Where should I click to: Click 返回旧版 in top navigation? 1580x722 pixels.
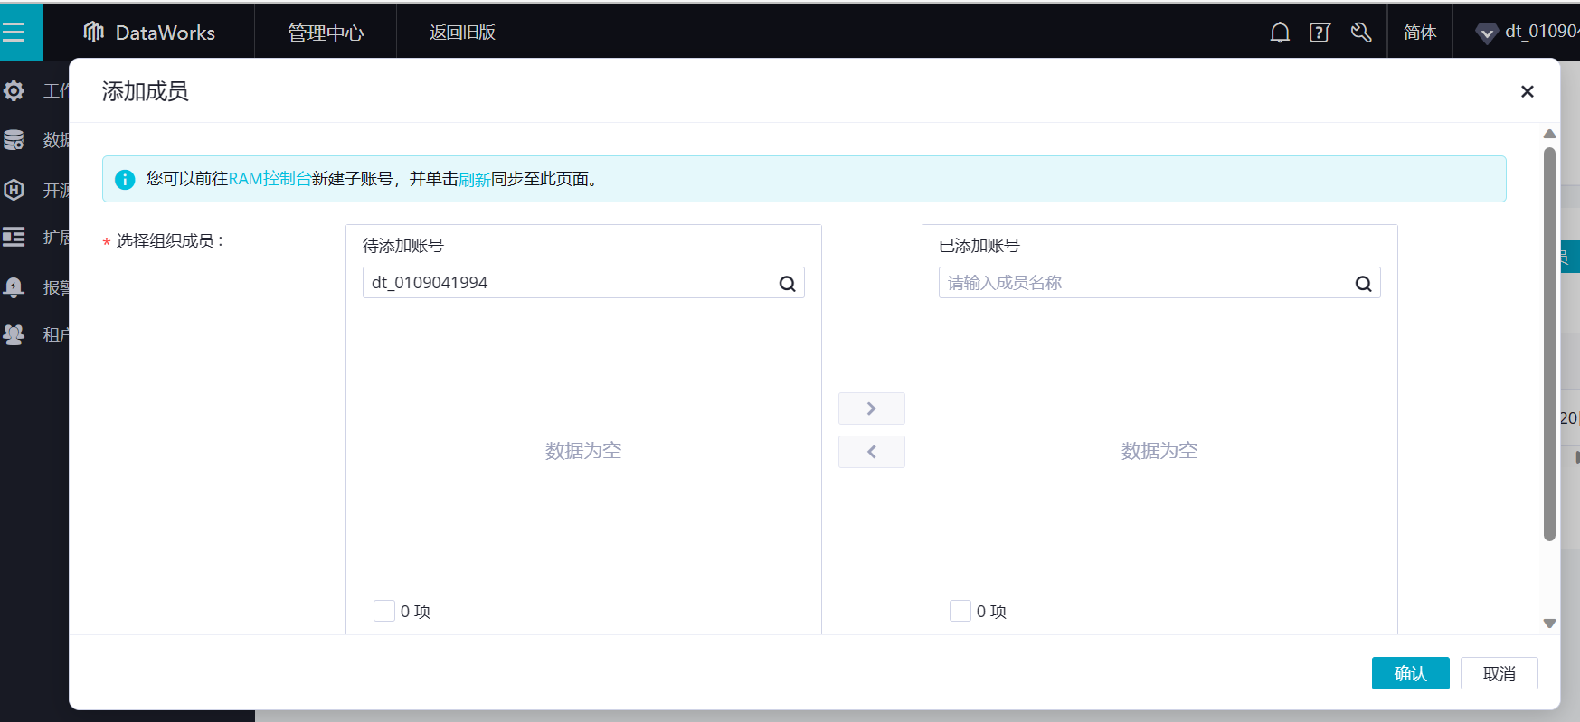462,33
